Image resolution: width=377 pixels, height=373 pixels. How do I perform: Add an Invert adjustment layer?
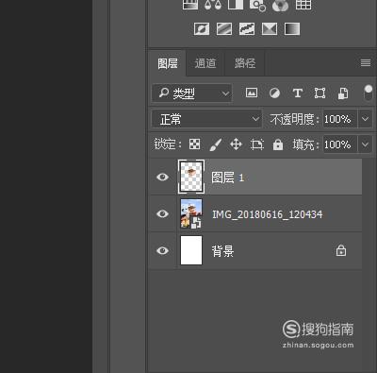202,29
